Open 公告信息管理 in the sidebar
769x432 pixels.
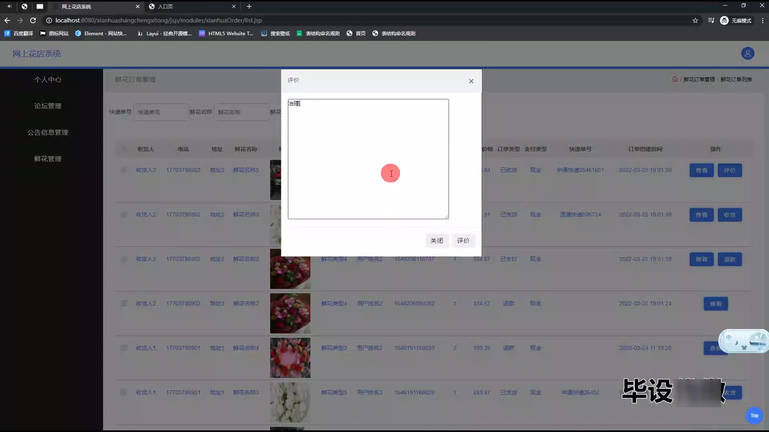point(48,132)
